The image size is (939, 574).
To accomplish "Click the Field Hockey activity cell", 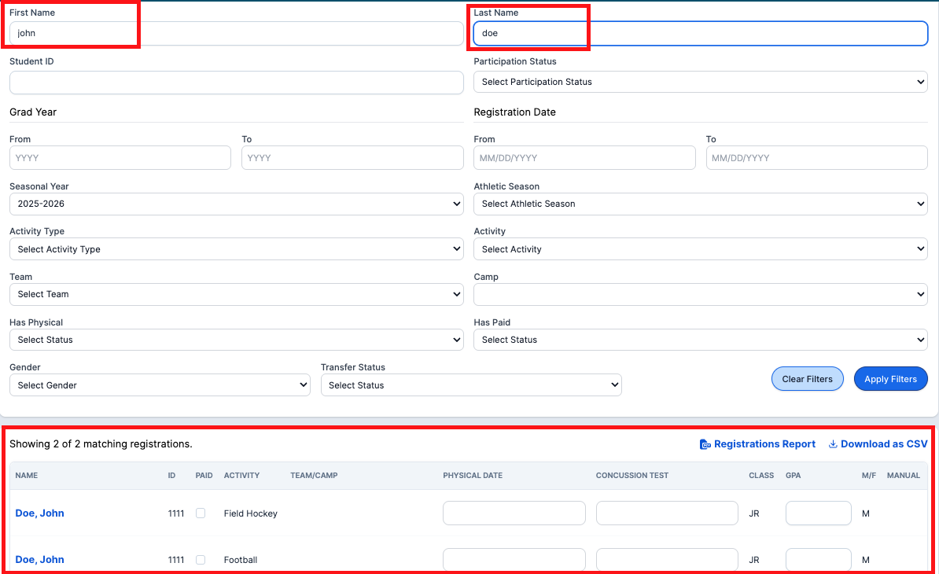I will [x=250, y=513].
